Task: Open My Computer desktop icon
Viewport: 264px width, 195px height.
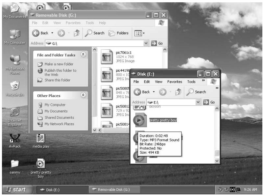Action: [15, 37]
